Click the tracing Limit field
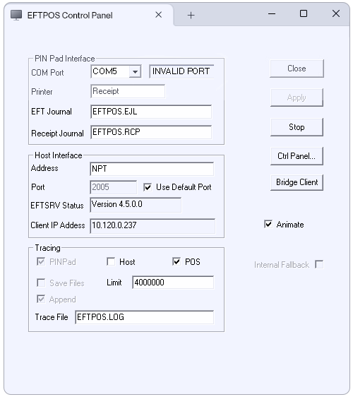Image resolution: width=353 pixels, height=397 pixels. 173,283
